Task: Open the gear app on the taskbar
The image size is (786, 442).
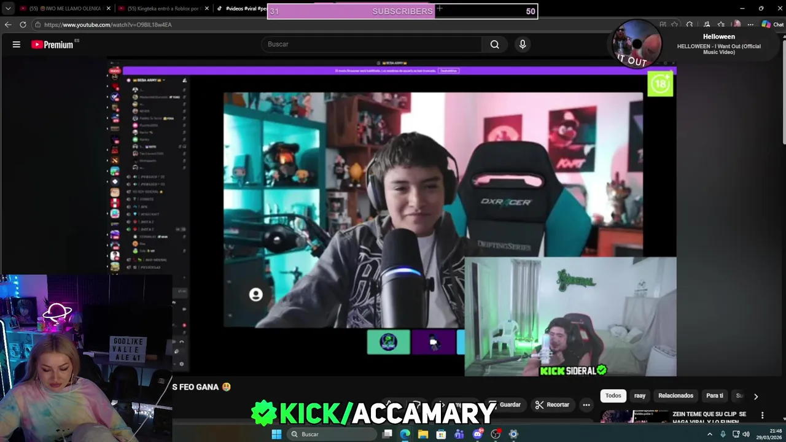Action: point(513,434)
